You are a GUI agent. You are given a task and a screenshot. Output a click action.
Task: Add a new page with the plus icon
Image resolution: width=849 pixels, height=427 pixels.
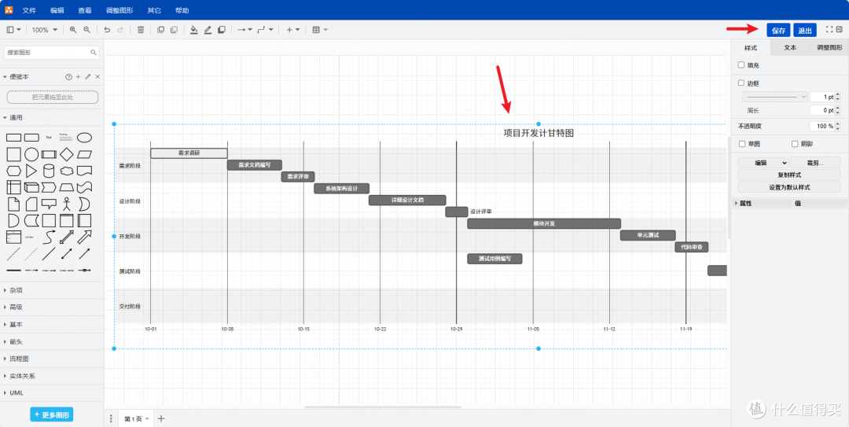(161, 419)
